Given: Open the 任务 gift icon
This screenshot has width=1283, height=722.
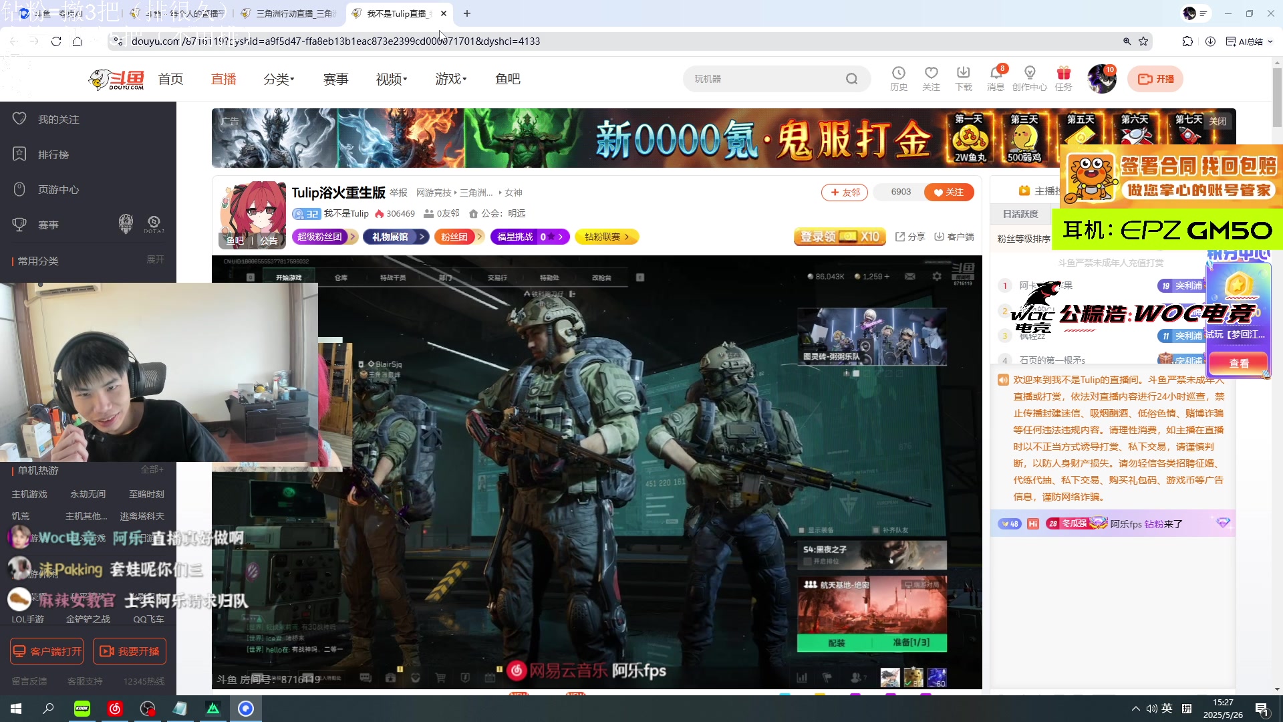Looking at the screenshot, I should pos(1063,78).
